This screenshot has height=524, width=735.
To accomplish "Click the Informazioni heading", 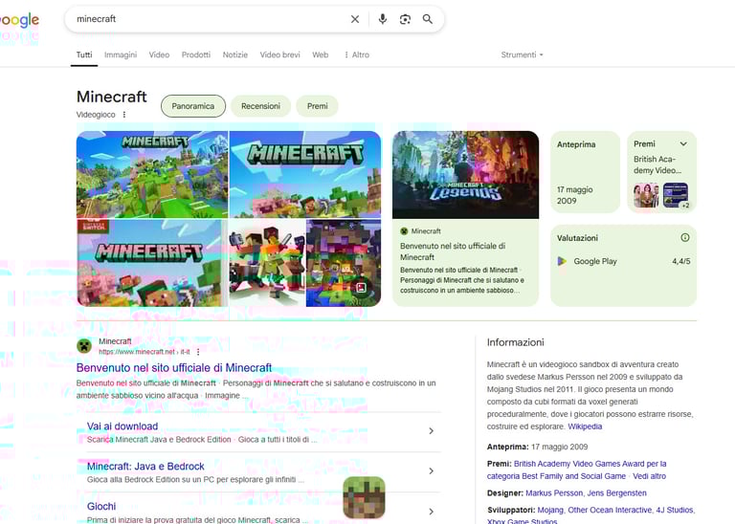I will tap(515, 342).
